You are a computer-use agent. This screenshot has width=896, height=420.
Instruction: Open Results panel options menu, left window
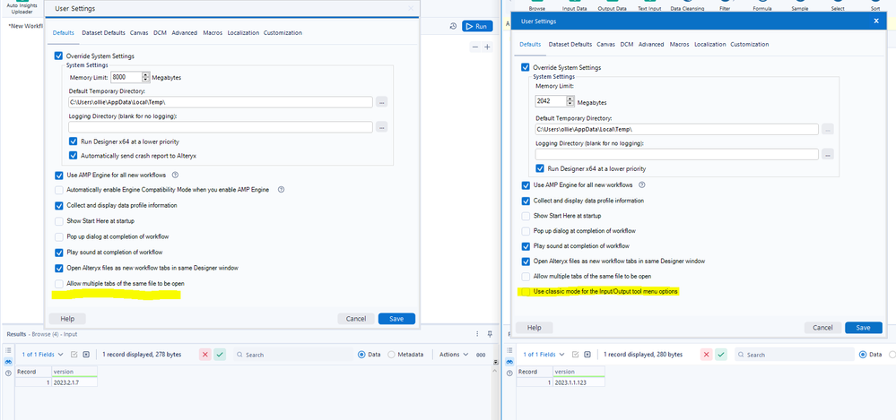point(478,334)
